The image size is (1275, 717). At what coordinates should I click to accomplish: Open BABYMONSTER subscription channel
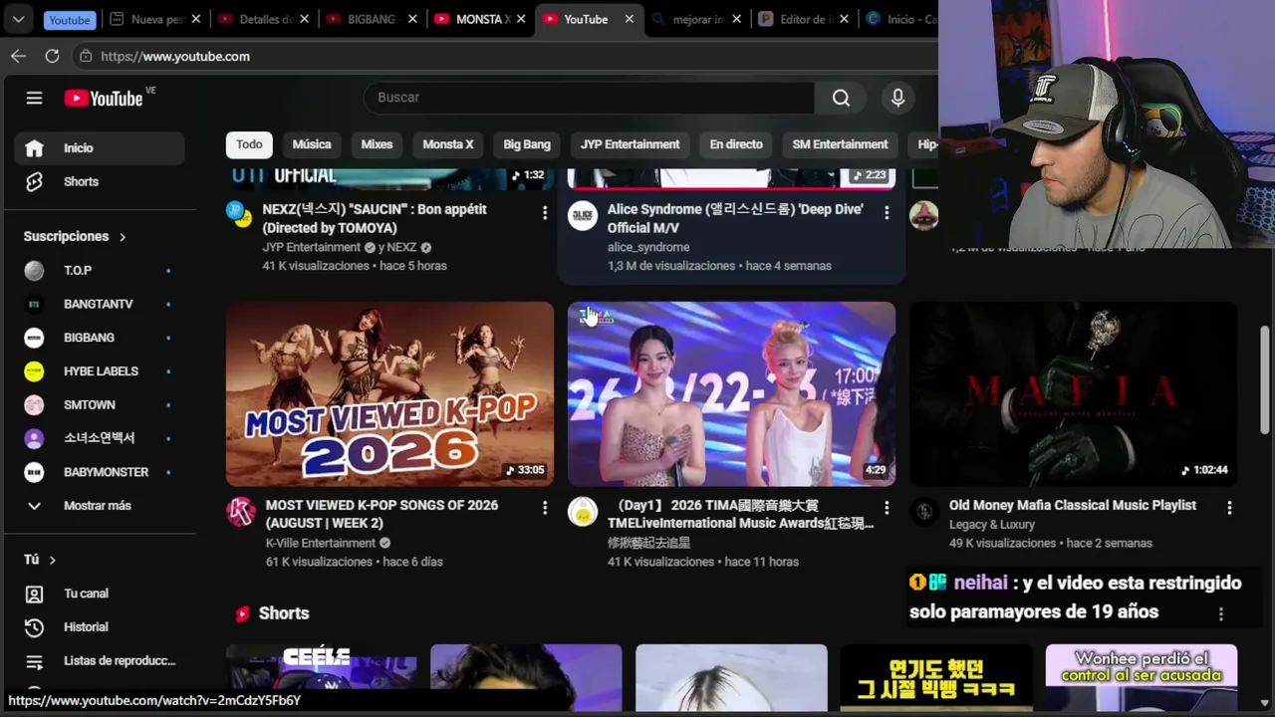pyautogui.click(x=100, y=472)
